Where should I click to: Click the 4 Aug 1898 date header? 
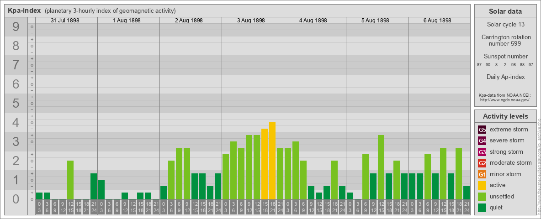313,21
